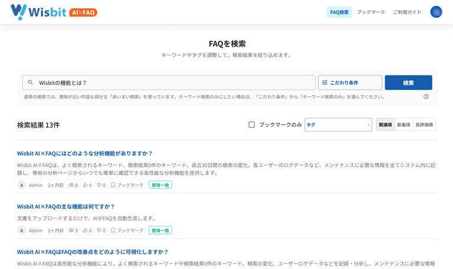
Task: Sort results by 関連順
Action: tap(385, 125)
